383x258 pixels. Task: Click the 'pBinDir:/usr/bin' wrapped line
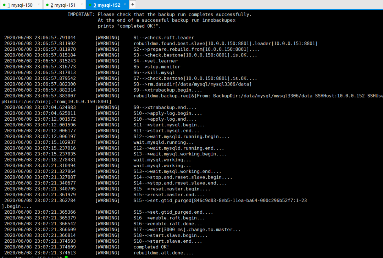pos(56,102)
